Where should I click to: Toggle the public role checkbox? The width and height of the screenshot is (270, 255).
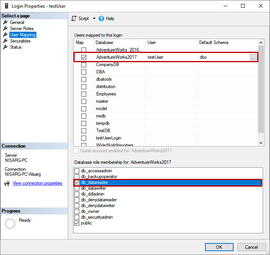[x=77, y=223]
